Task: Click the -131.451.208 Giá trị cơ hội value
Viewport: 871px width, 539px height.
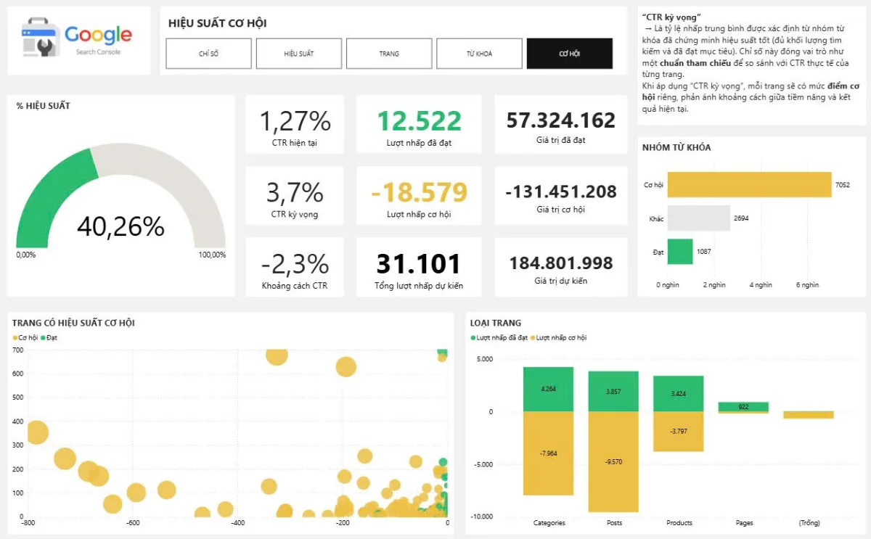Action: pyautogui.click(x=561, y=192)
